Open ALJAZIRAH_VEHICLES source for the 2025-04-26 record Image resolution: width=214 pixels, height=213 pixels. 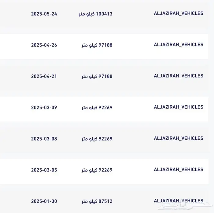click(179, 45)
